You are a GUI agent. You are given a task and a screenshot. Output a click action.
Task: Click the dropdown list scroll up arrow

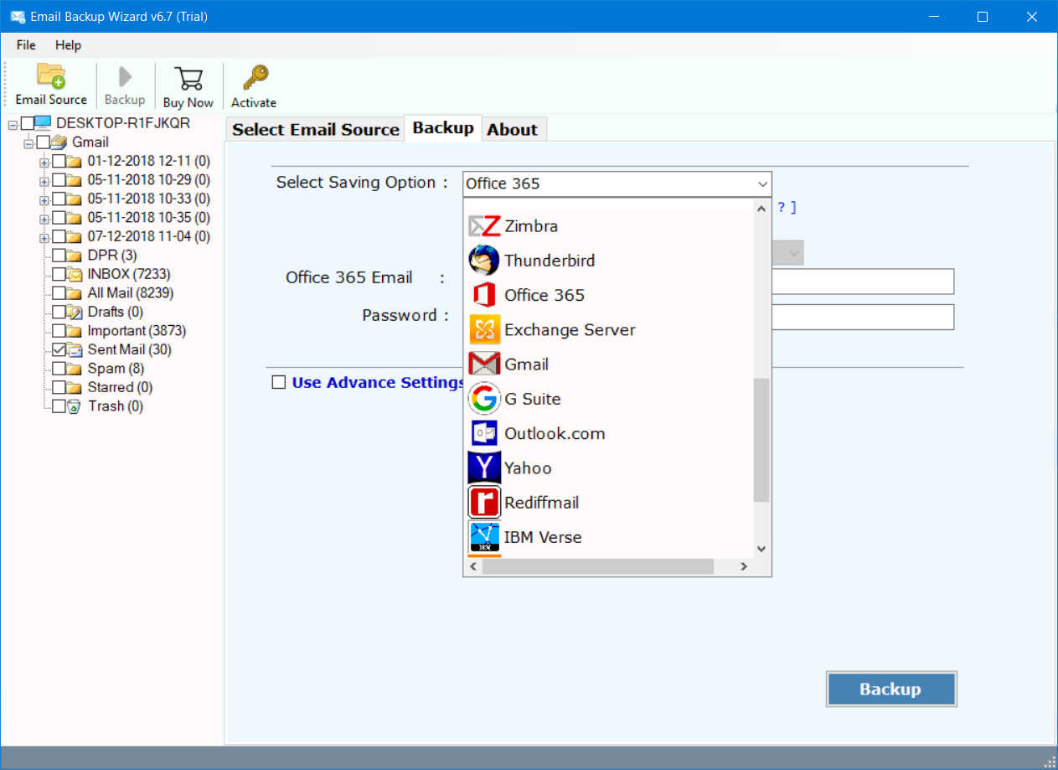[x=761, y=209]
